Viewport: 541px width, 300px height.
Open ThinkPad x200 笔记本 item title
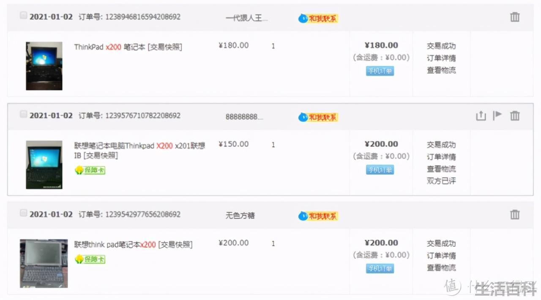[x=109, y=47]
